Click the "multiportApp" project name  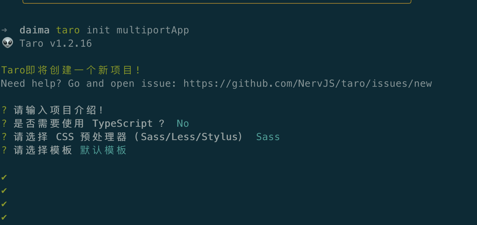click(153, 30)
